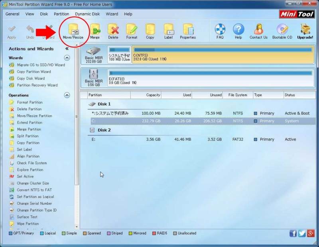
Task: Click the Apply checkmark button
Action: click(x=12, y=32)
